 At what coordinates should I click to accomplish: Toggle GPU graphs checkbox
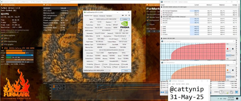pos(2,44)
